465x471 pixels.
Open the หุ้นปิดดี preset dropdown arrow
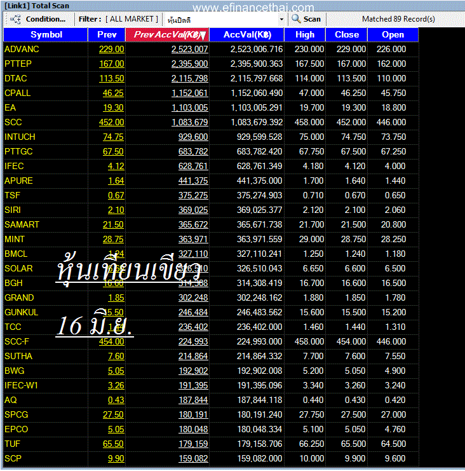click(281, 20)
